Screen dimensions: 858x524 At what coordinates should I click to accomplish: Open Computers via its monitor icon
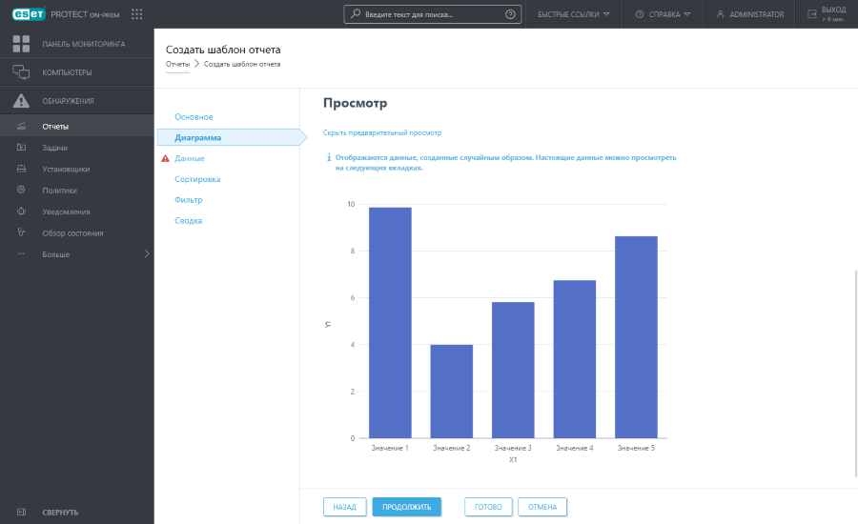tap(21, 72)
